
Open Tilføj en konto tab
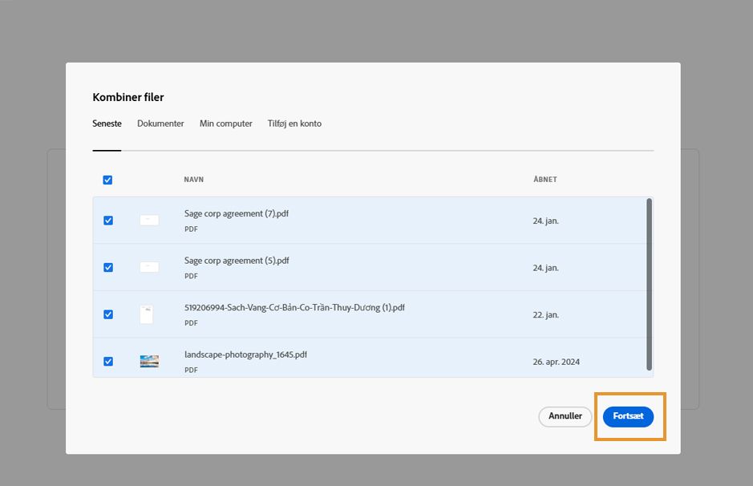294,124
